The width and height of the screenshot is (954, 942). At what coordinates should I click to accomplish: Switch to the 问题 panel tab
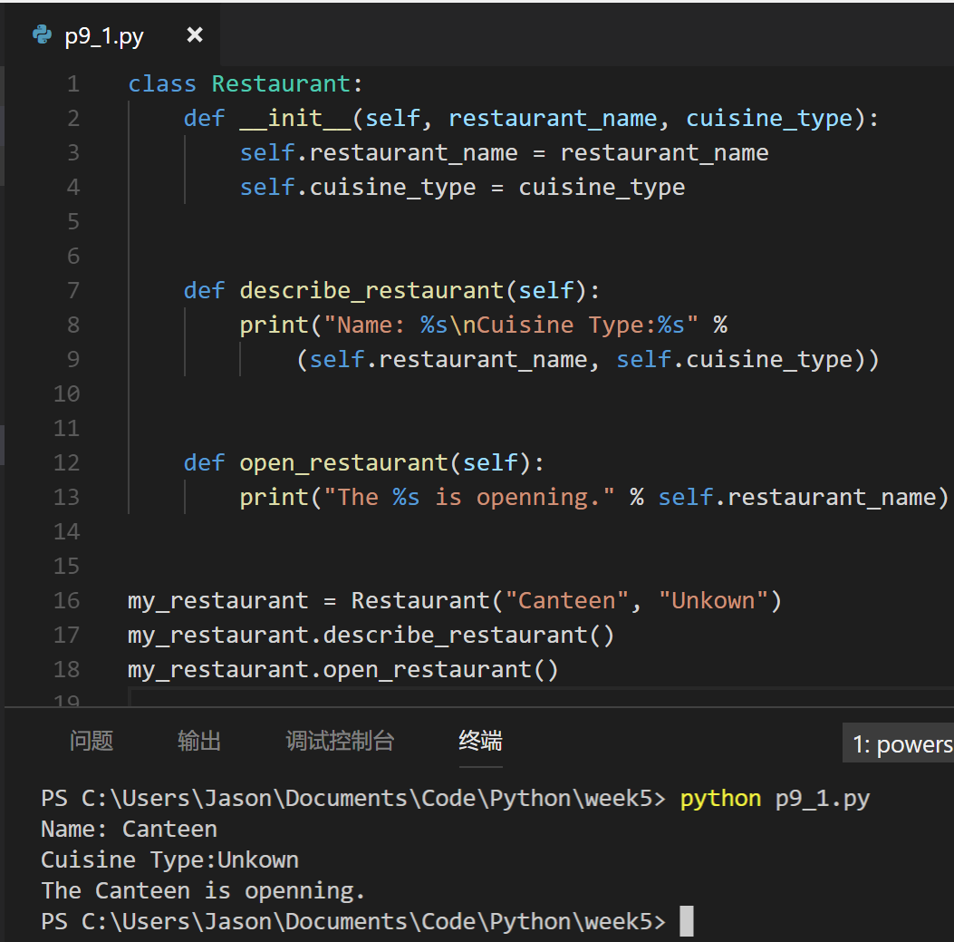92,741
